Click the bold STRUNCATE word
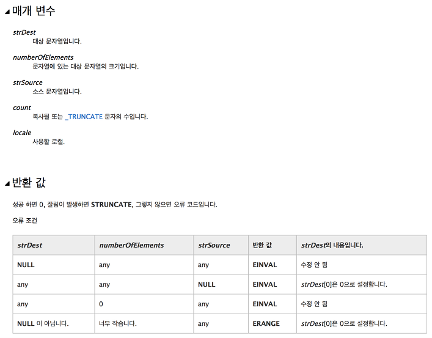Image resolution: width=432 pixels, height=338 pixels. coord(112,205)
